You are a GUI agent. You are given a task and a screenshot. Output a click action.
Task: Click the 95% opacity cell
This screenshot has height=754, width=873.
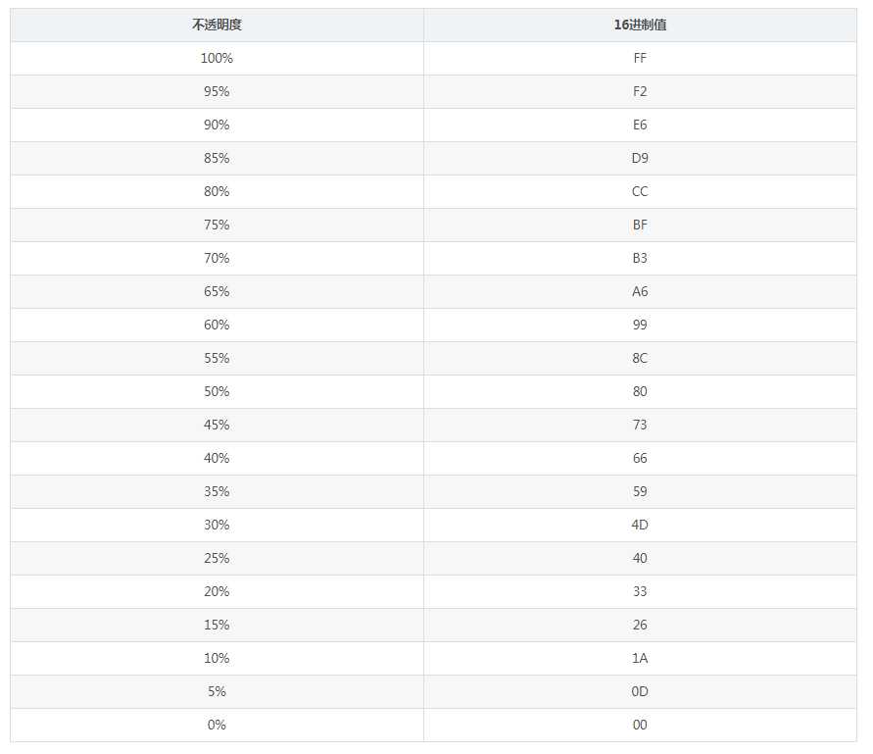(217, 92)
